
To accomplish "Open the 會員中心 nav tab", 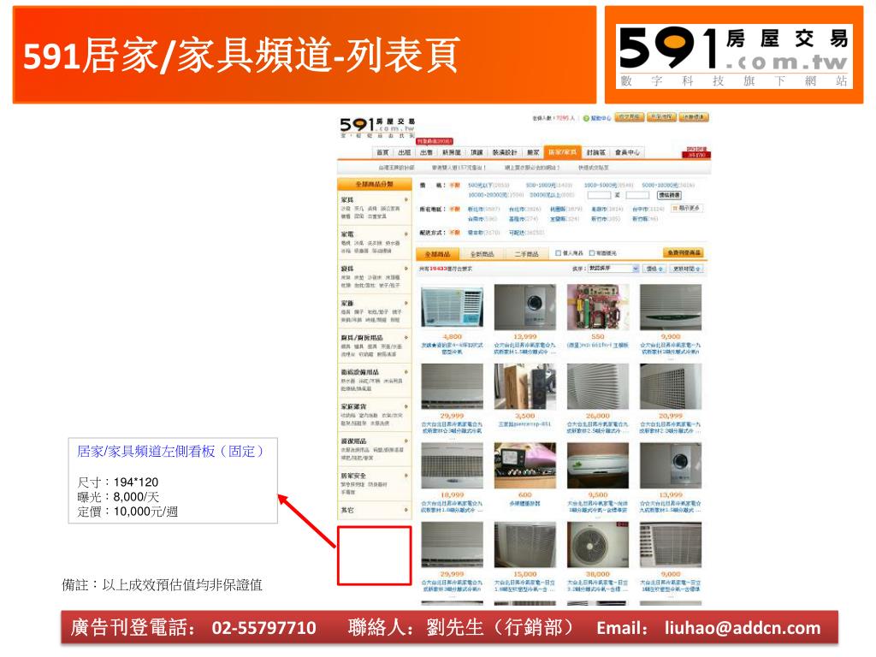I will (x=627, y=152).
